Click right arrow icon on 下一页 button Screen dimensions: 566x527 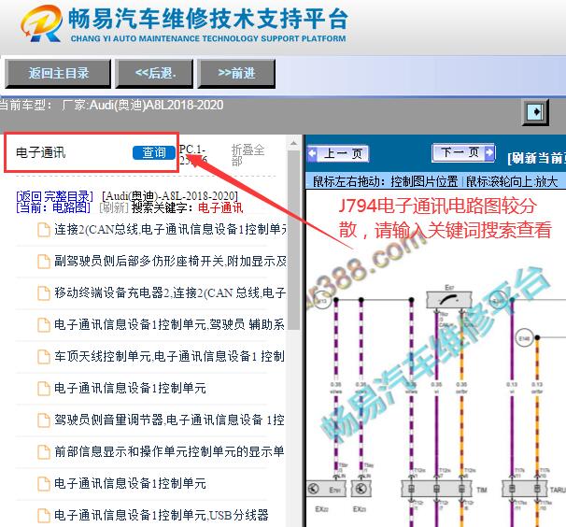coord(489,152)
